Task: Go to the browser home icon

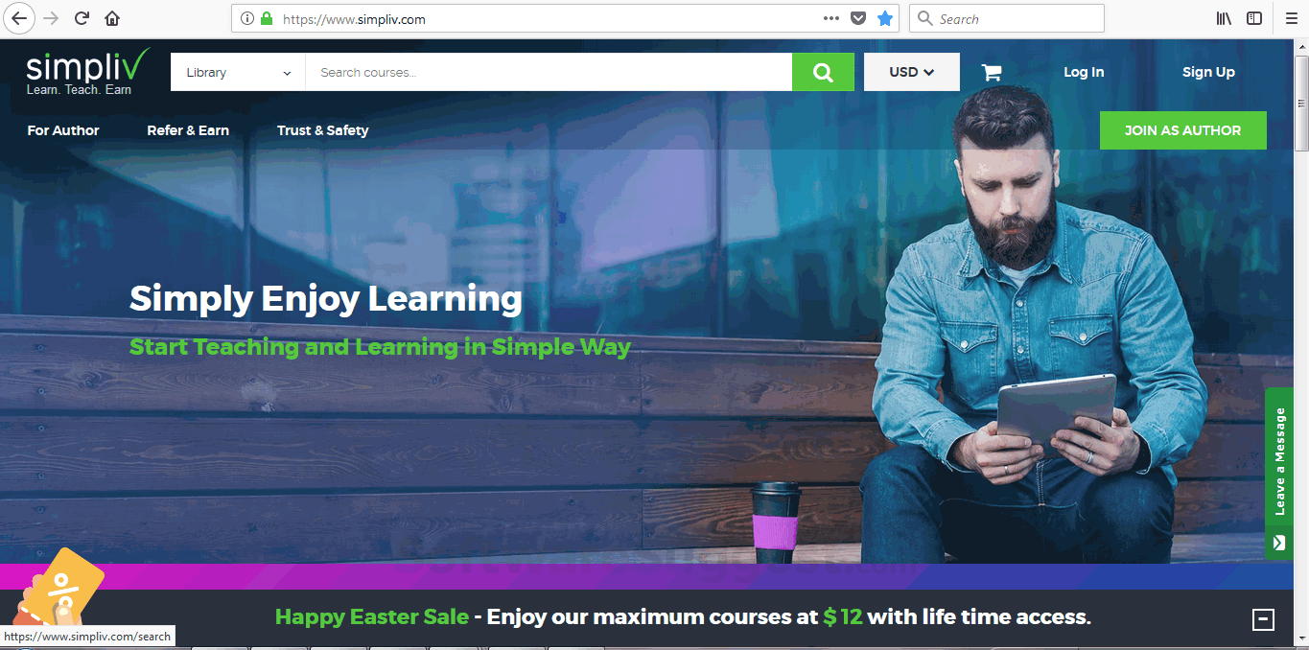Action: coord(112,18)
